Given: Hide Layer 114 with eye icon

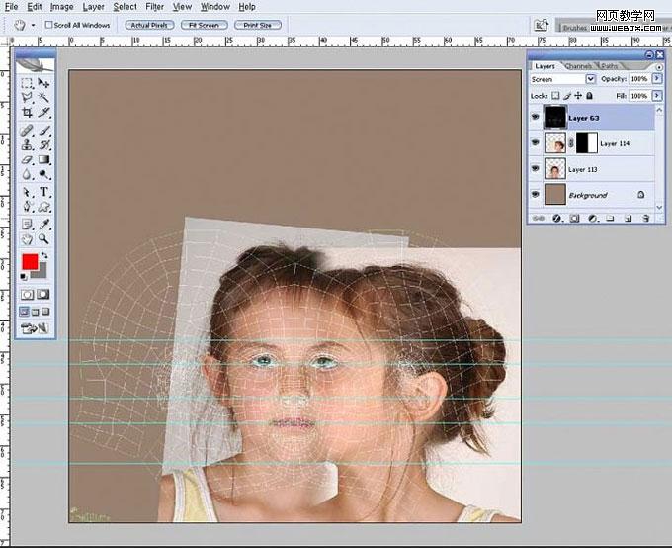Looking at the screenshot, I should [x=535, y=142].
